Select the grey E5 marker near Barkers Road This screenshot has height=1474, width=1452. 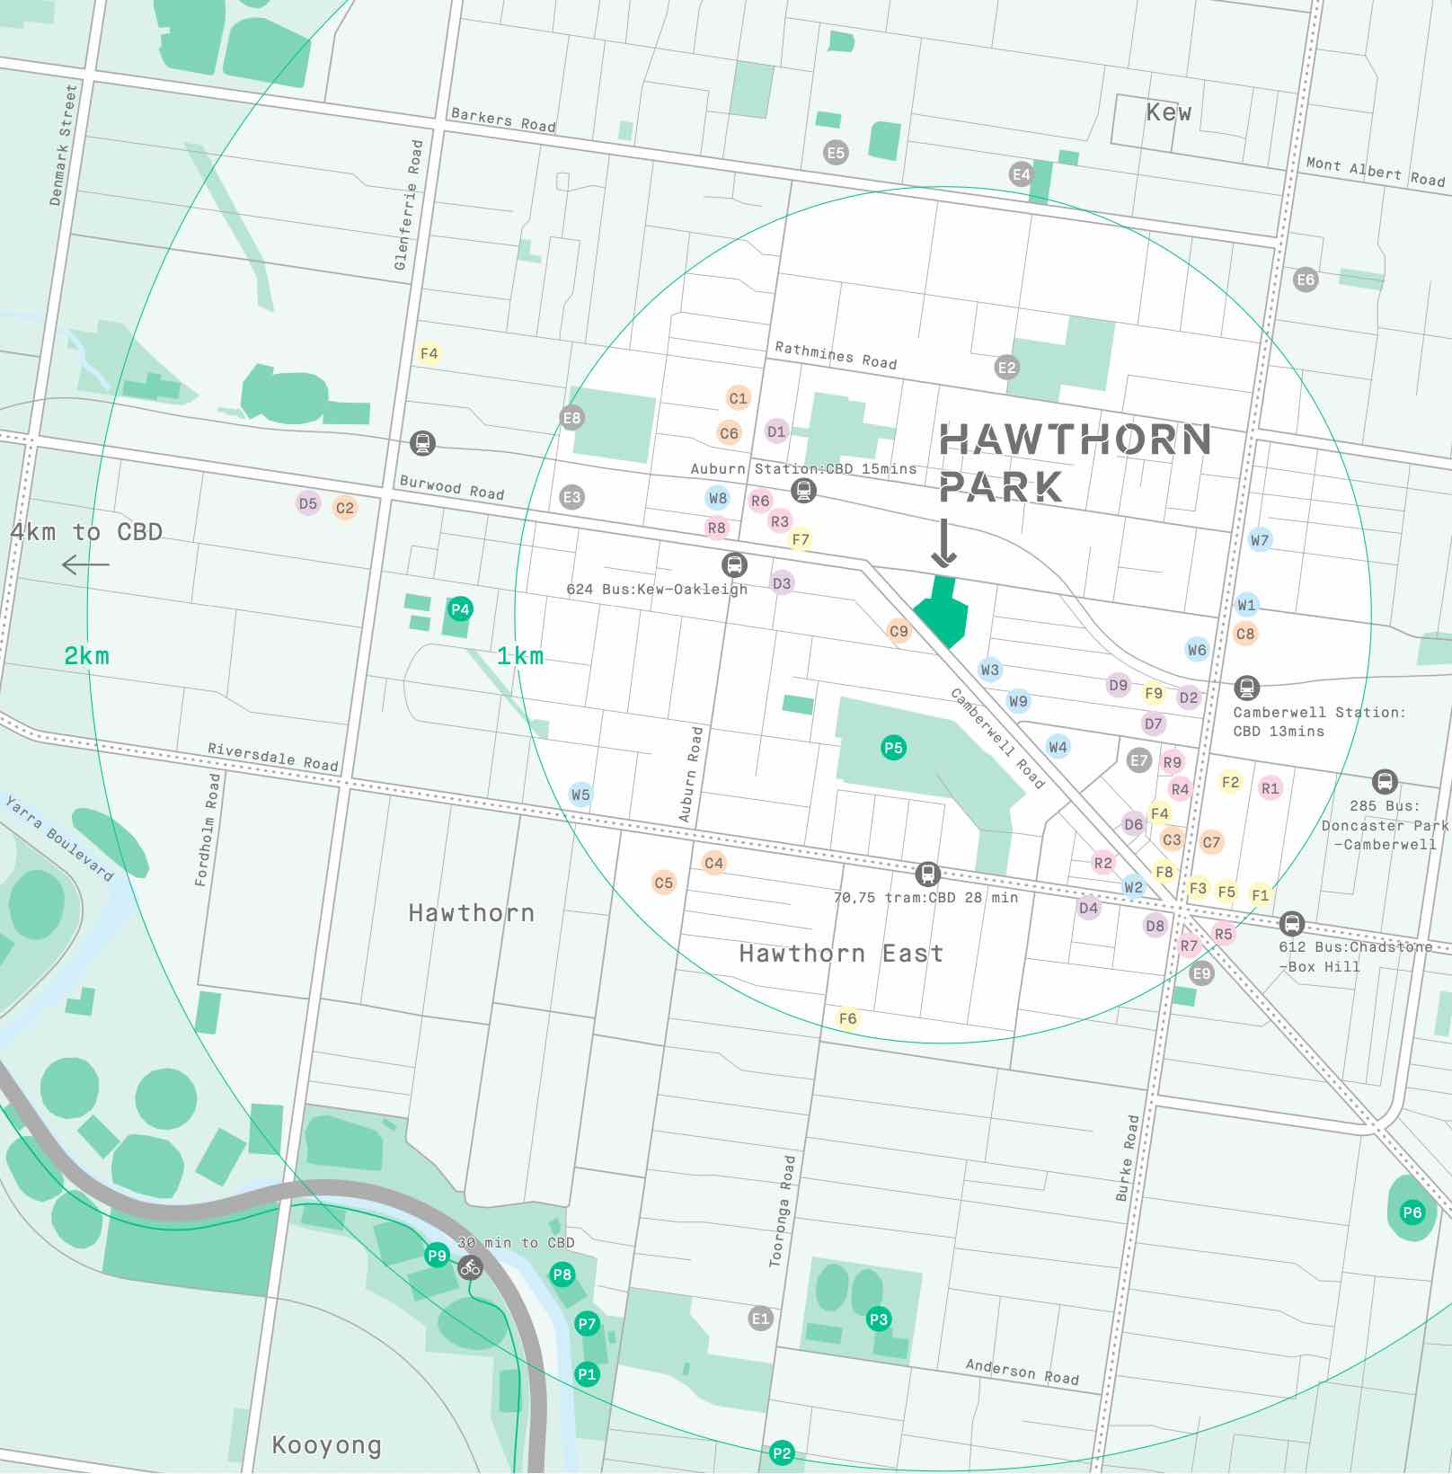click(x=836, y=153)
